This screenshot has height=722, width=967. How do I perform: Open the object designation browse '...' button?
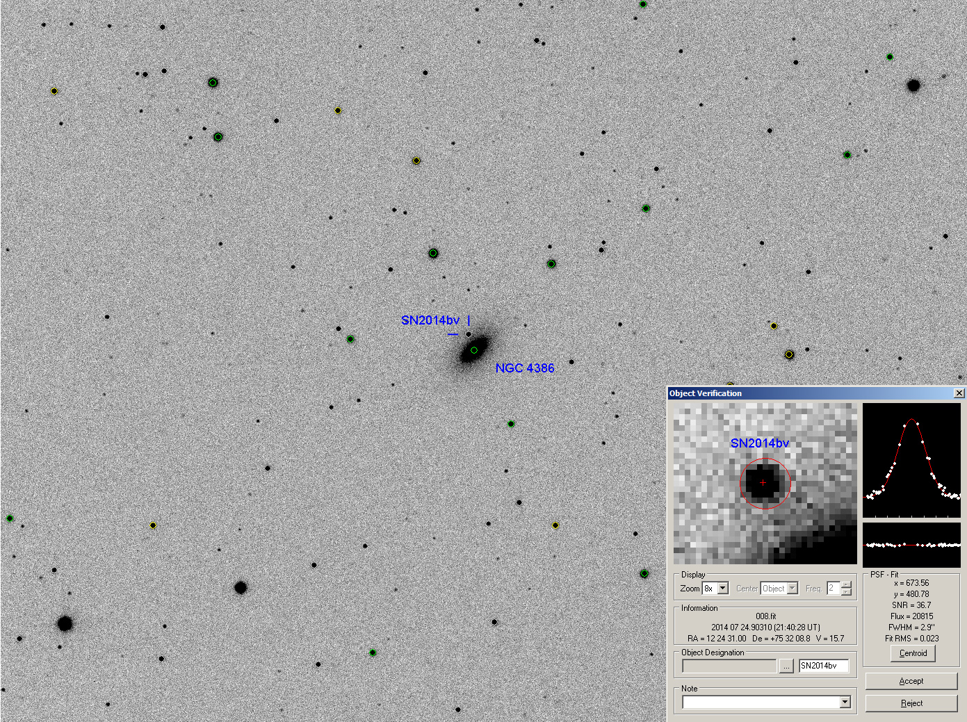tap(786, 666)
